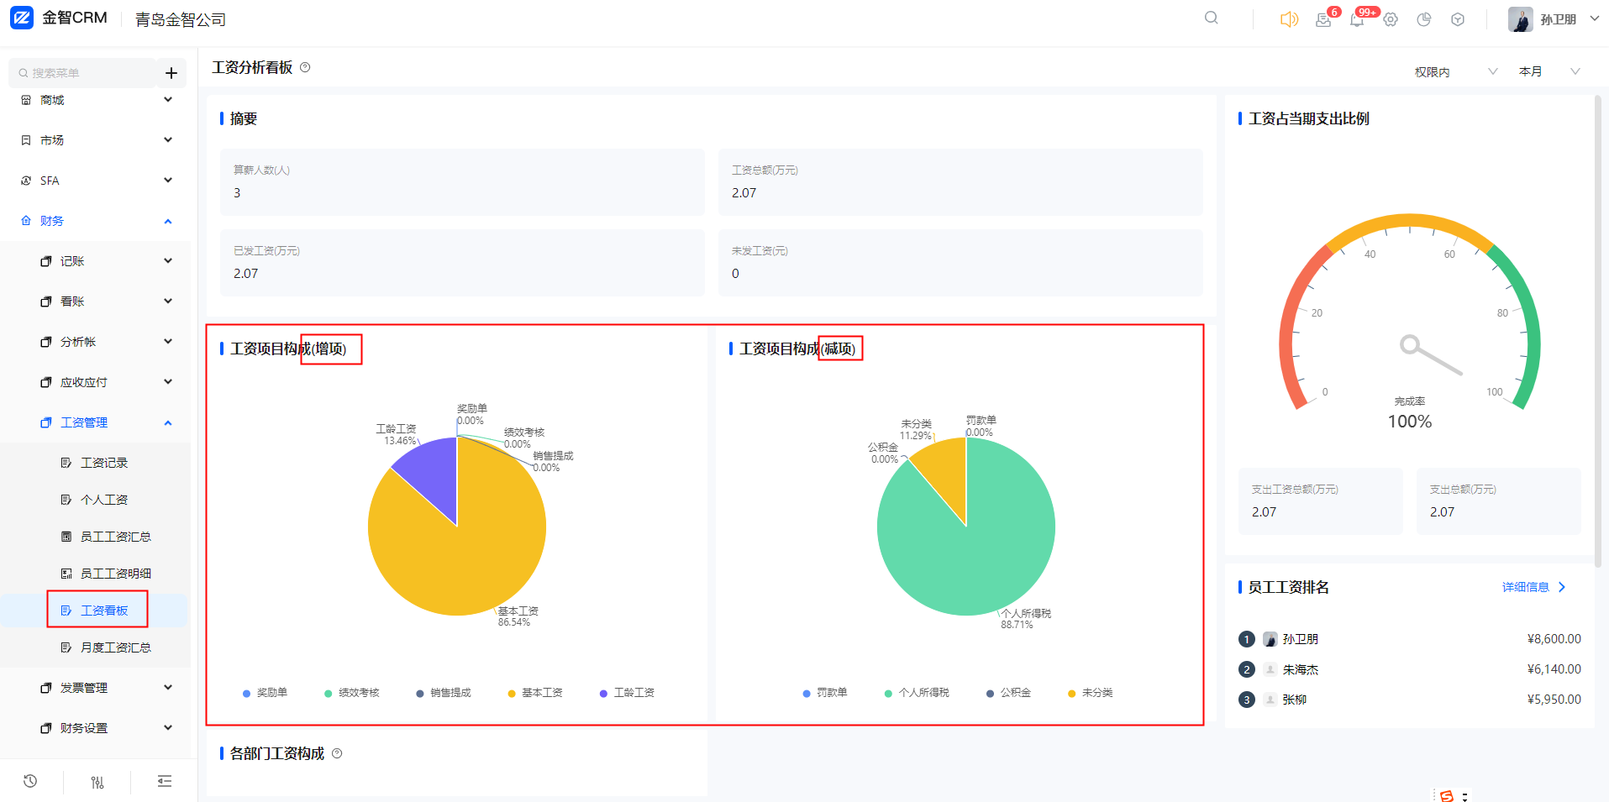1609x802 pixels.
Task: Open the settings gear in the header
Action: tap(1391, 19)
